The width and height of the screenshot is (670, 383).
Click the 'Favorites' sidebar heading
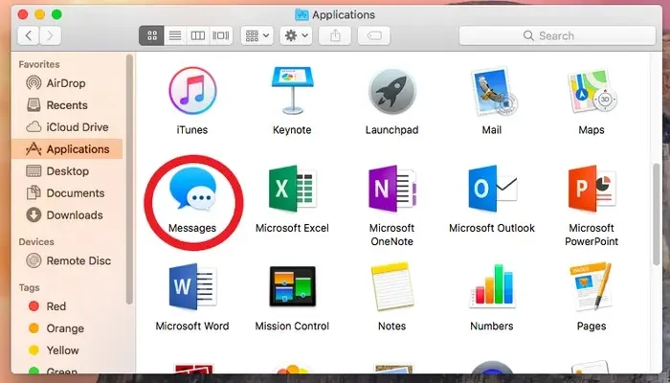tap(39, 64)
